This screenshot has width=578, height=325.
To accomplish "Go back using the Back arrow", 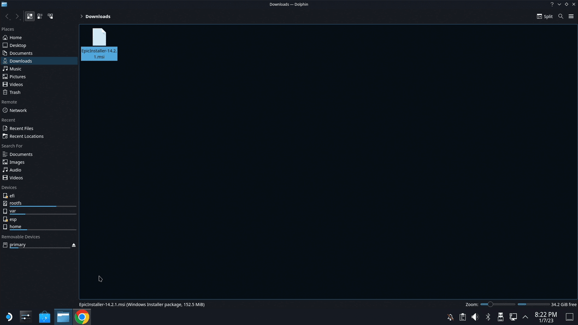I will coord(7,16).
